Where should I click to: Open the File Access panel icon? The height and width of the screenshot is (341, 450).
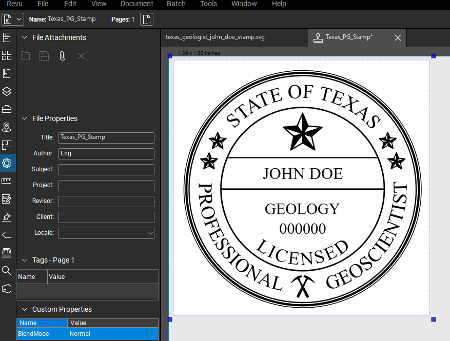pos(7,37)
